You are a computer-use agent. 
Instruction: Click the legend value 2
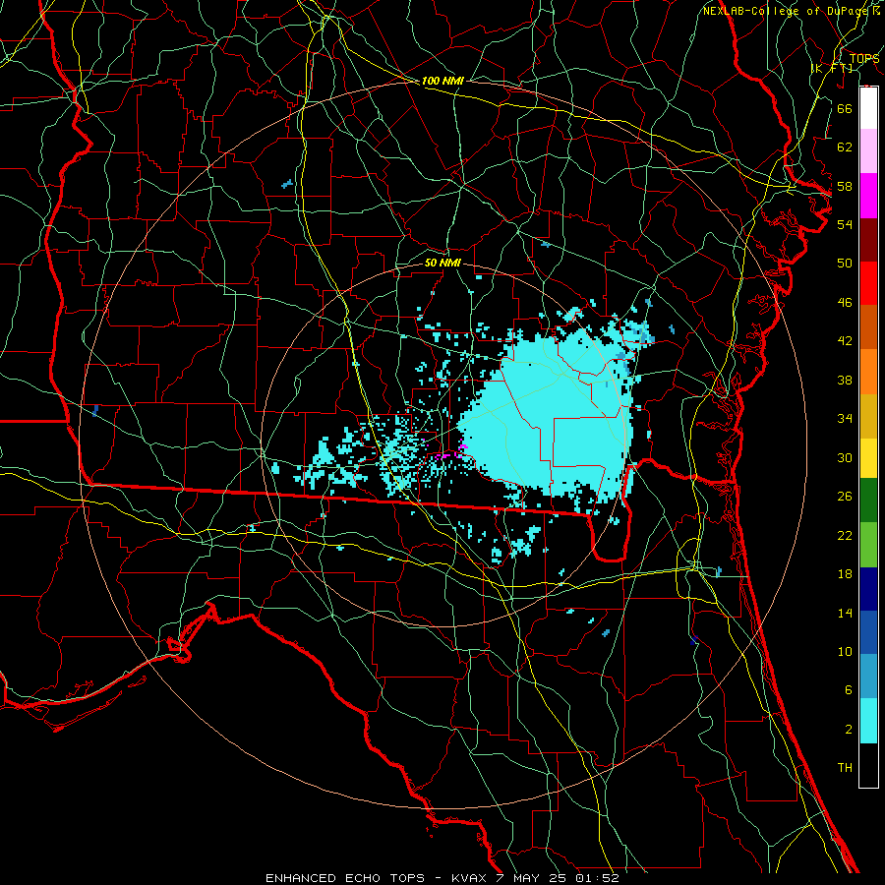[x=848, y=730]
